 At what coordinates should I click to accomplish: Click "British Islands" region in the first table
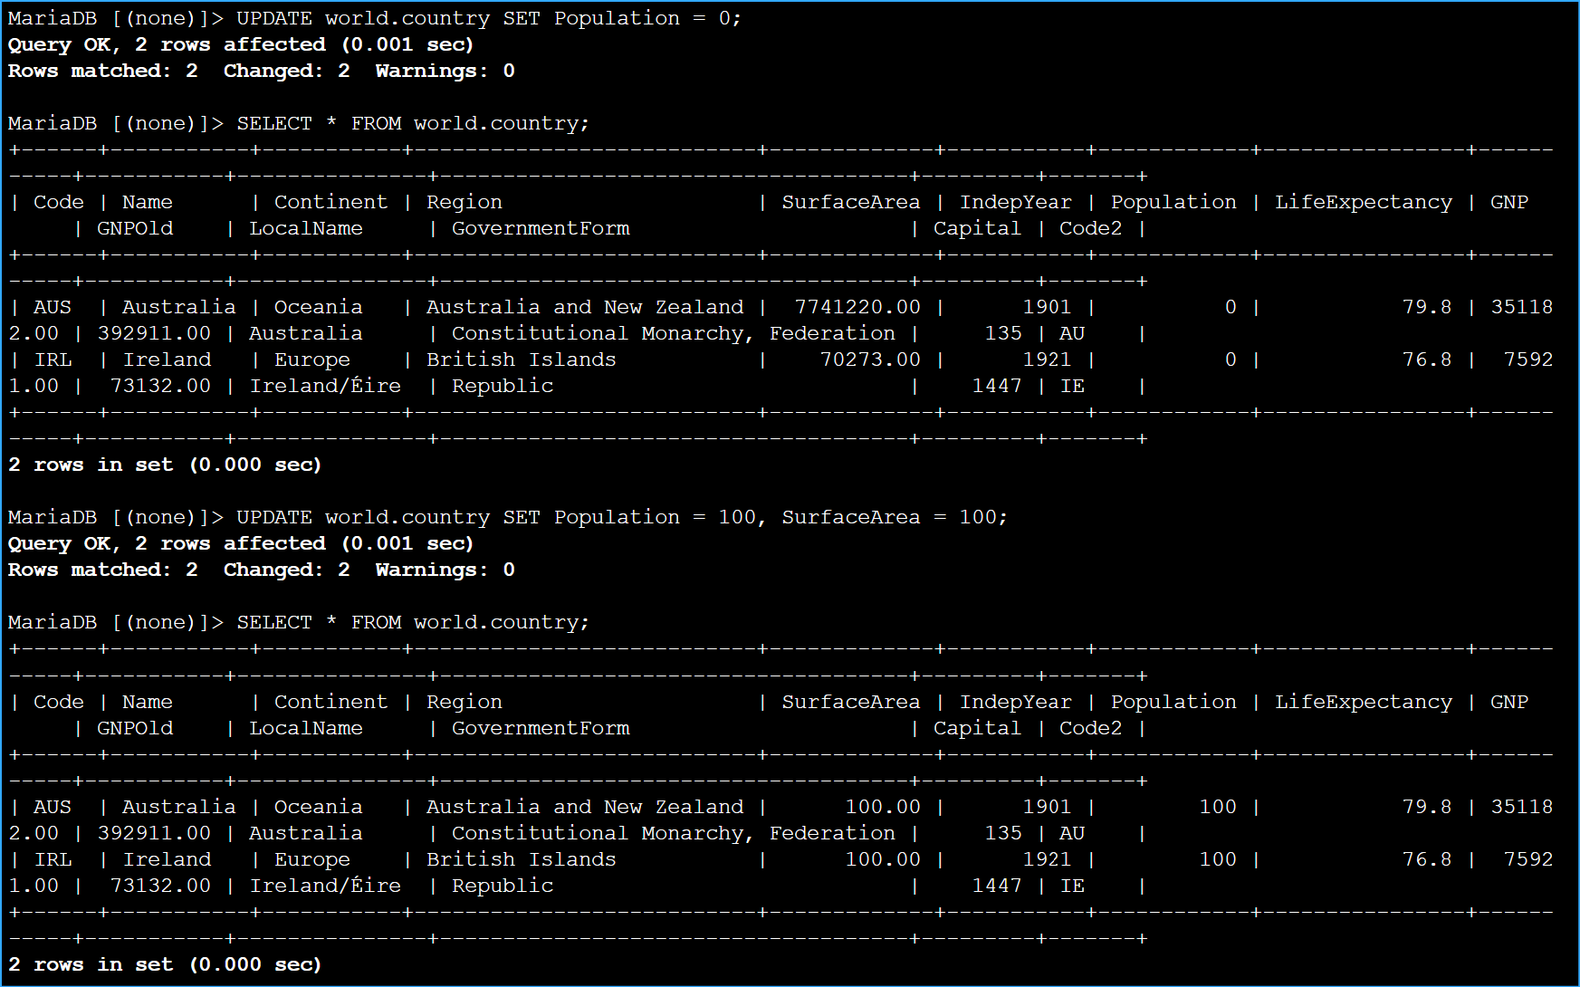coord(521,359)
